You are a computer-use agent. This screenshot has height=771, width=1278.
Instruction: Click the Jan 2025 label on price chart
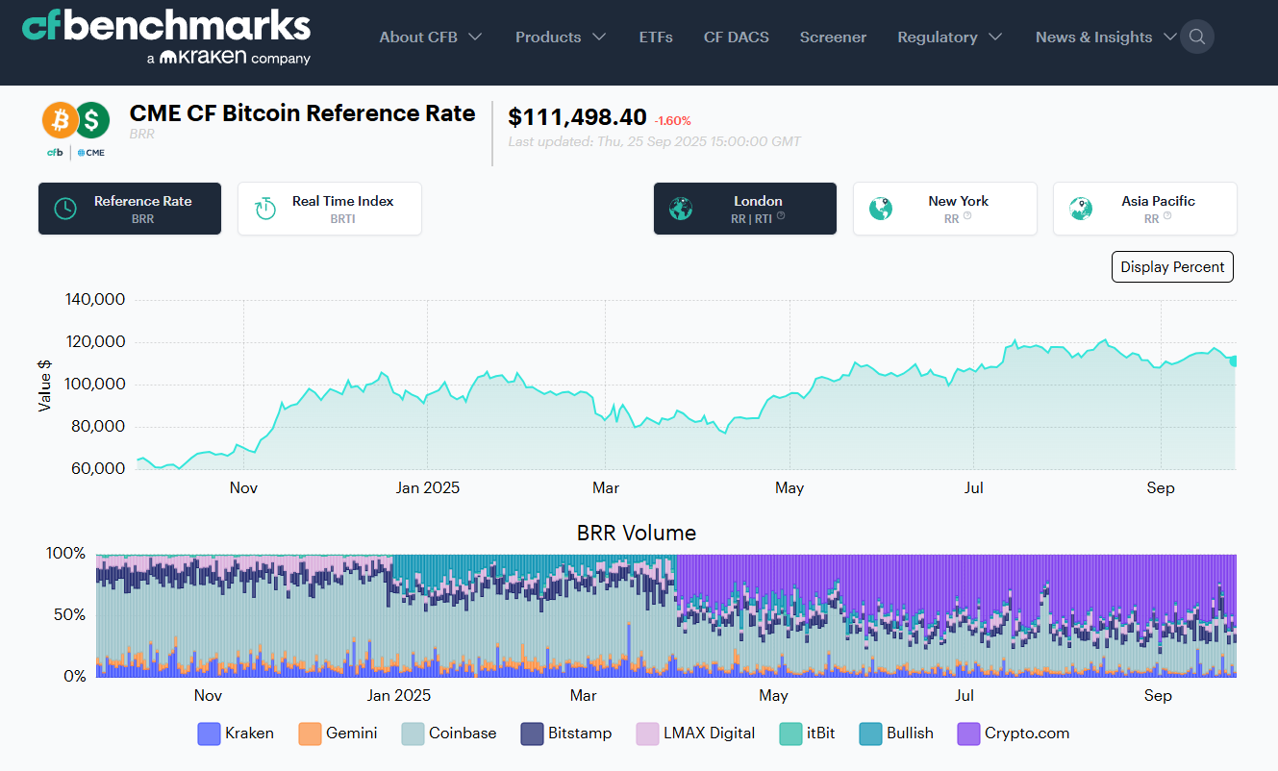(428, 487)
